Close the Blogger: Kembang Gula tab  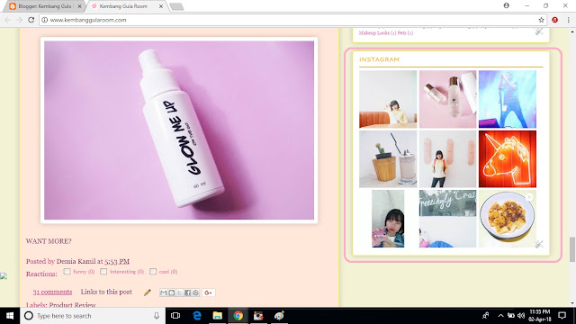pos(80,6)
